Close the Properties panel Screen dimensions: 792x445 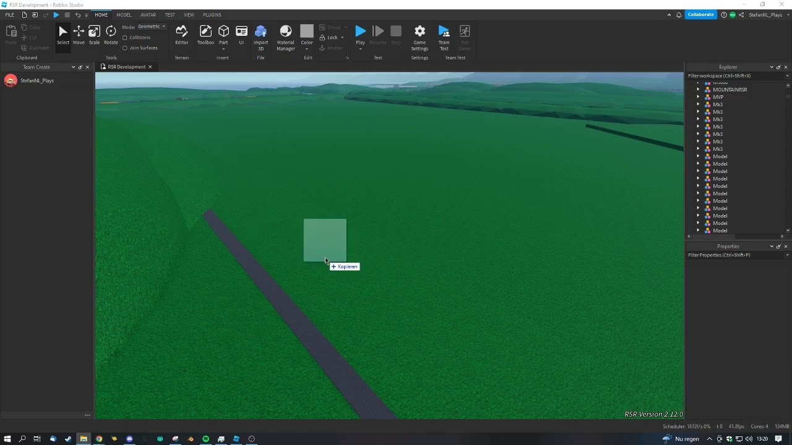coord(786,246)
